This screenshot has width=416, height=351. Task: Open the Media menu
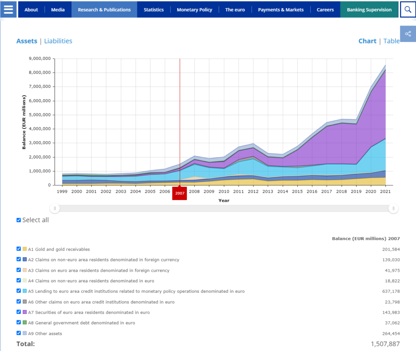[58, 10]
